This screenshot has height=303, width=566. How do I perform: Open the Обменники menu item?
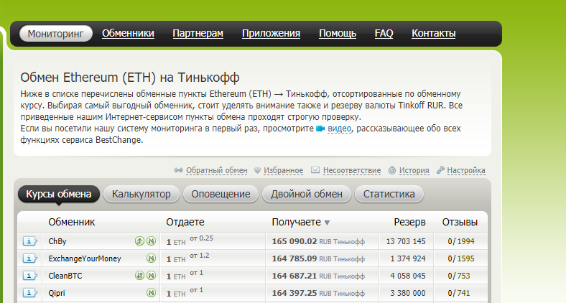[x=128, y=33]
